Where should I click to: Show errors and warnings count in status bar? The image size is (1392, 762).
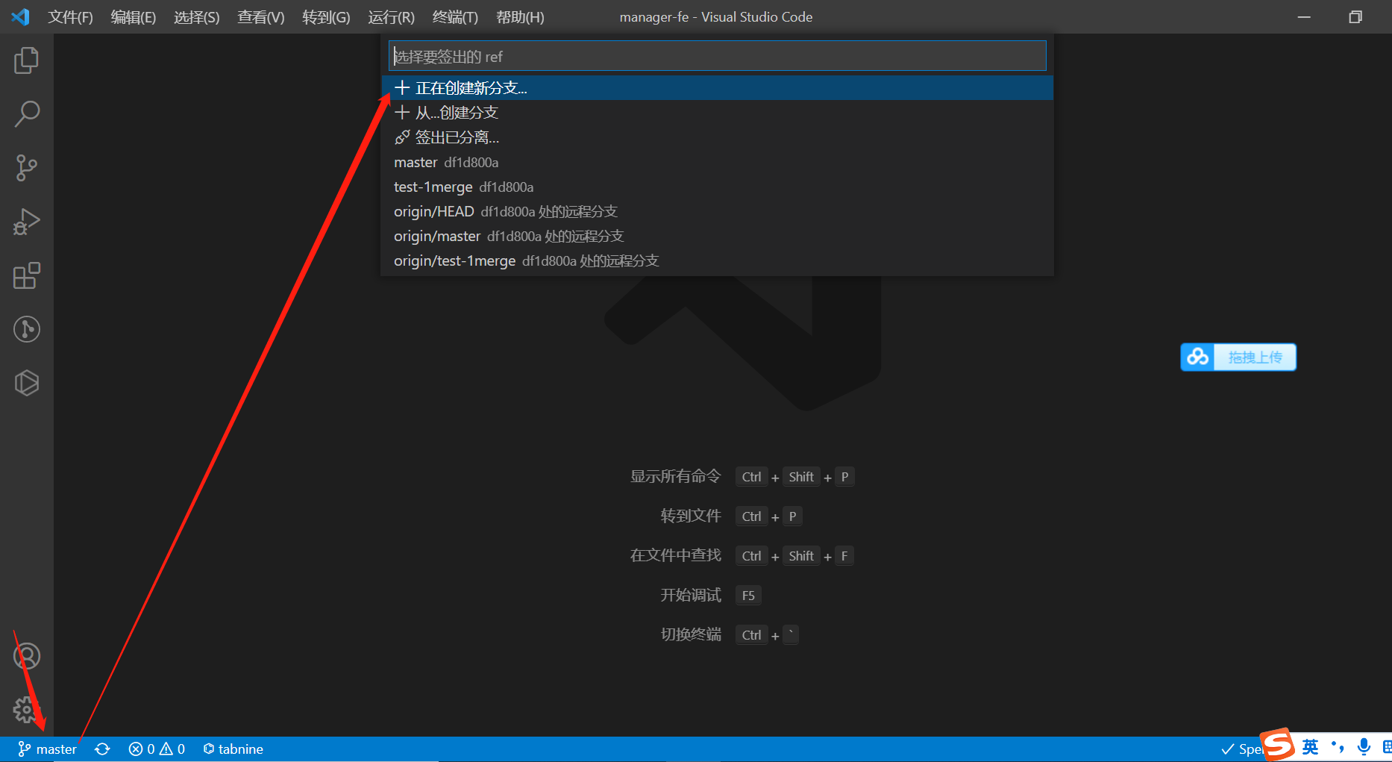point(157,749)
